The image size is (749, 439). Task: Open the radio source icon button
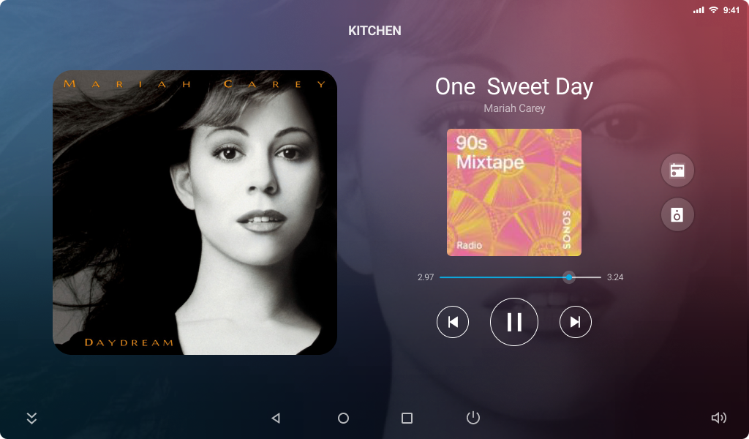coord(677,170)
